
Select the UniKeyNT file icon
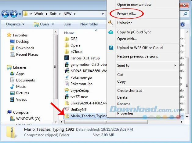pyautogui.click(x=67, y=109)
